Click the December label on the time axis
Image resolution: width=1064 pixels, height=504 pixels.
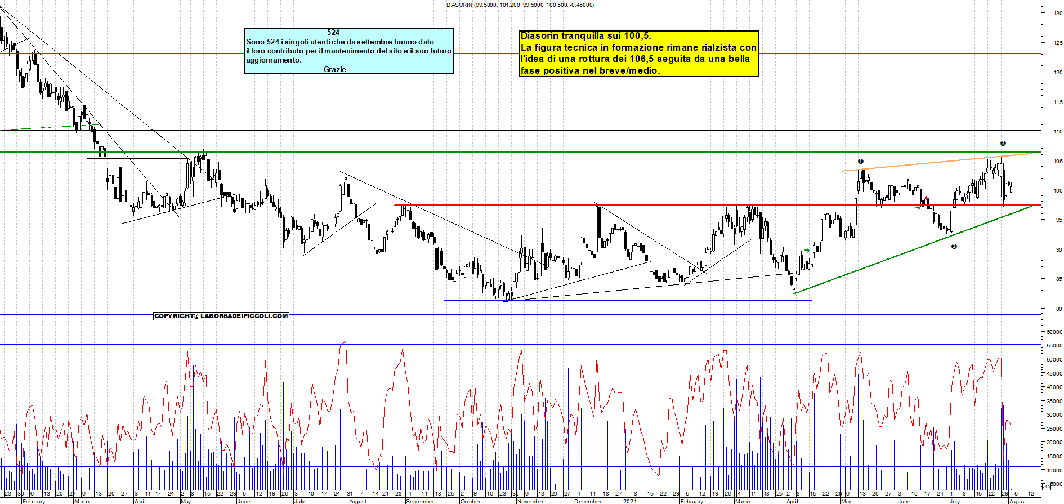point(588,501)
